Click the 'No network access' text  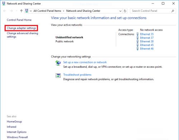pyautogui.click(x=151, y=30)
